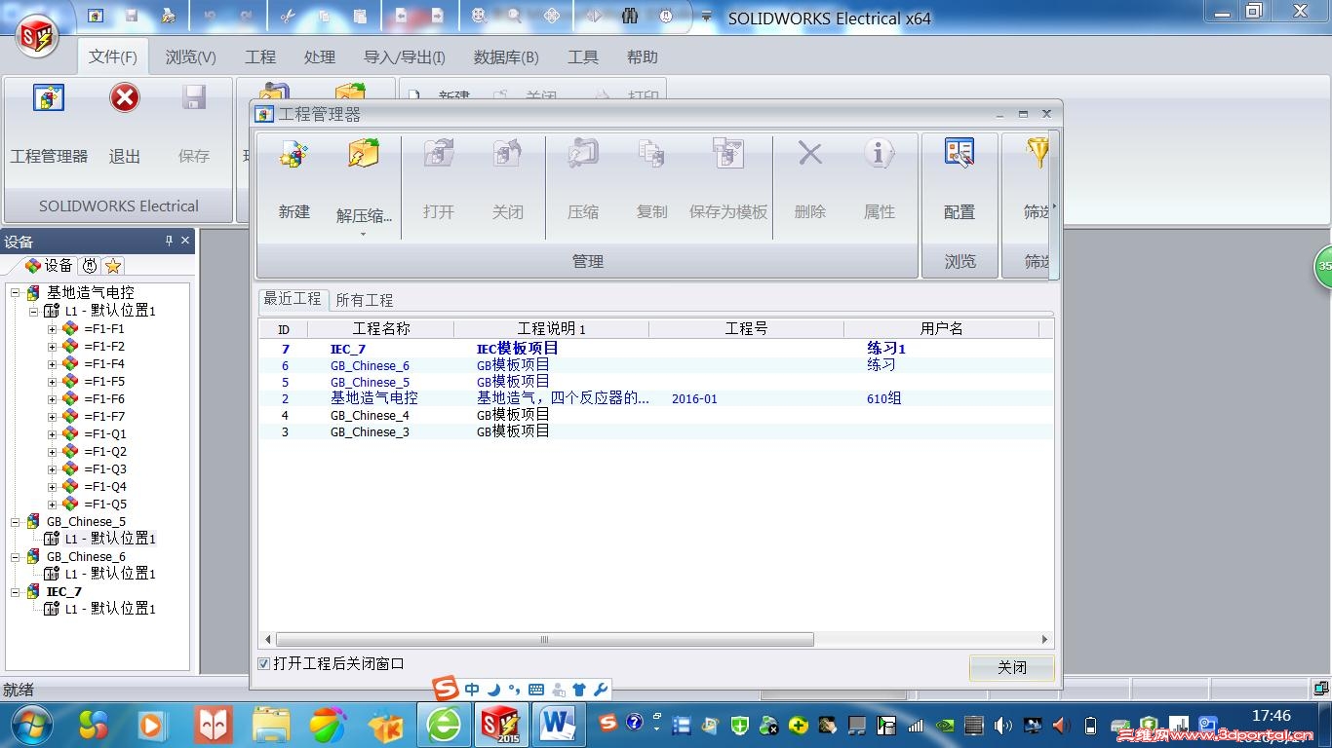Screen dimensions: 1332x748
Task: Click the horizontal scrollbar in project list
Action: pyautogui.click(x=544, y=640)
